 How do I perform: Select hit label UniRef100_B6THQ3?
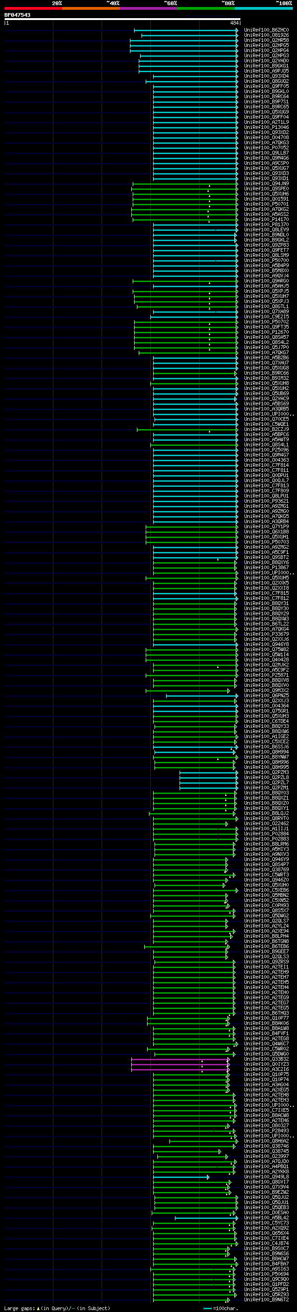pos(266,1013)
